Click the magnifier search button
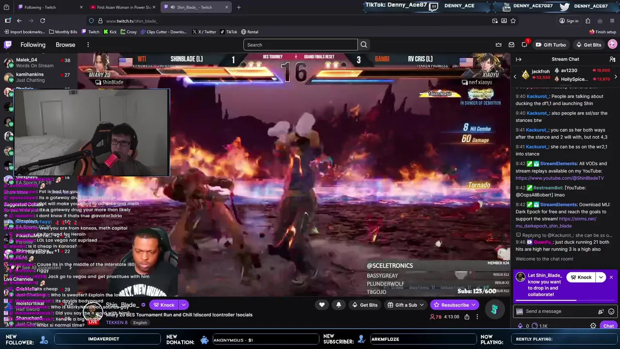The width and height of the screenshot is (620, 349). (364, 45)
